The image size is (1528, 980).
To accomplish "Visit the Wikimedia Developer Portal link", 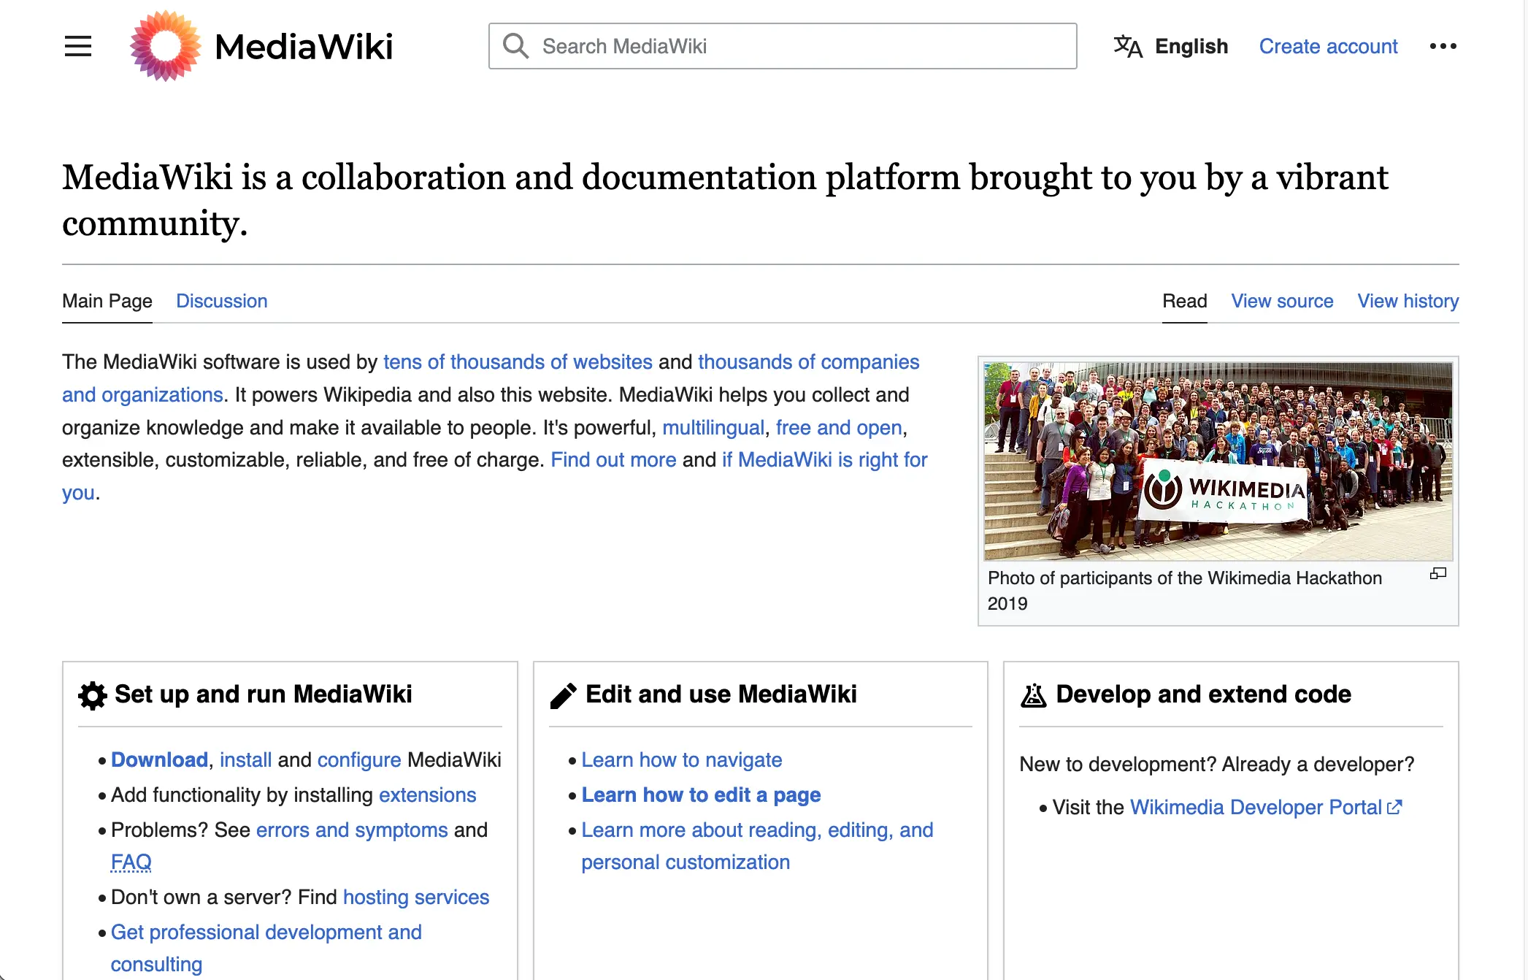I will tap(1256, 807).
